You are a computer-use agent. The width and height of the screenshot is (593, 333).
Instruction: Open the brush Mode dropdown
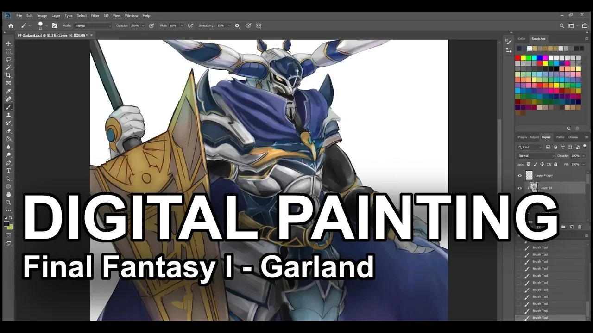93,26
